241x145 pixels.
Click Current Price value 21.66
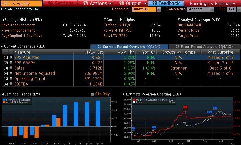(x=235, y=30)
